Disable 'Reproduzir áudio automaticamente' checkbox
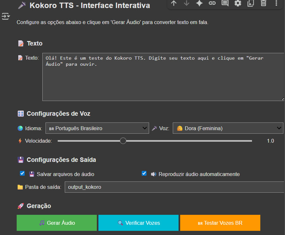 pyautogui.click(x=144, y=173)
